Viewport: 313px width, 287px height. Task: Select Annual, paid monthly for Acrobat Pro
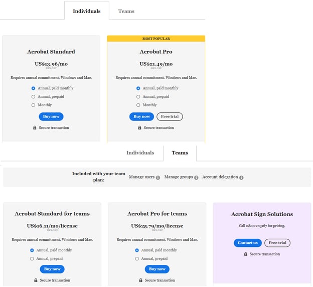tap(138, 88)
